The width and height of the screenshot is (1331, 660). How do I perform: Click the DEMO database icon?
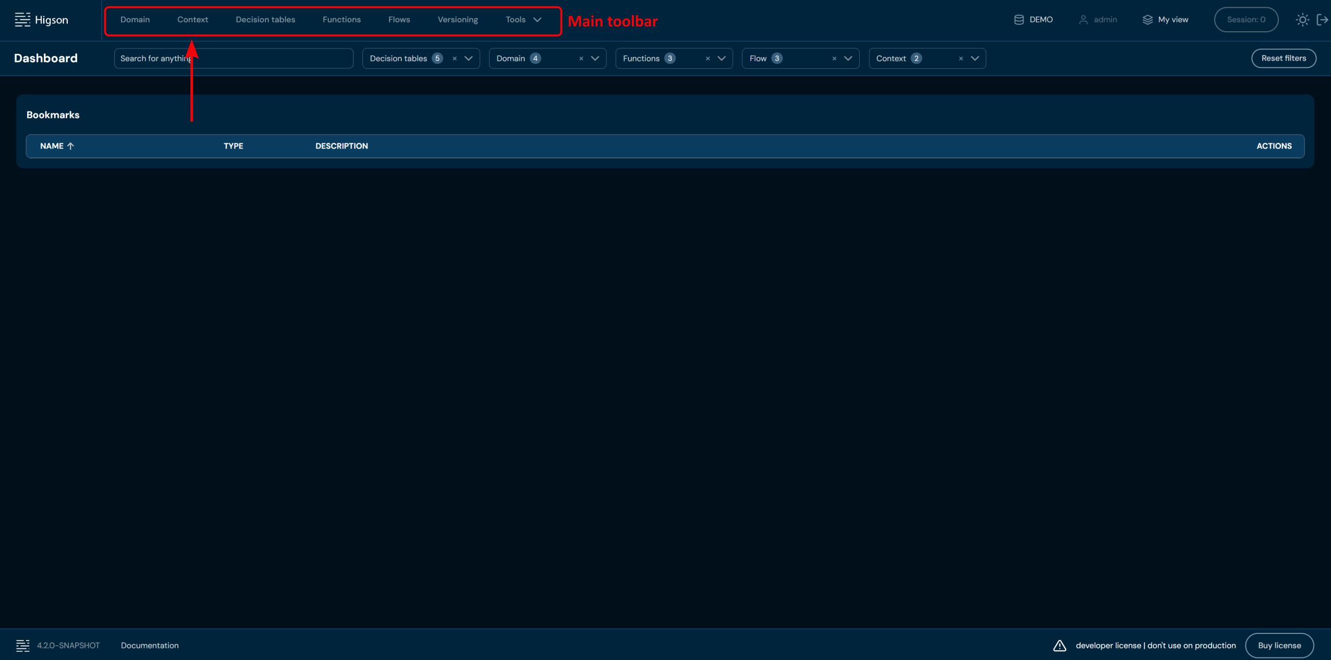[1018, 20]
